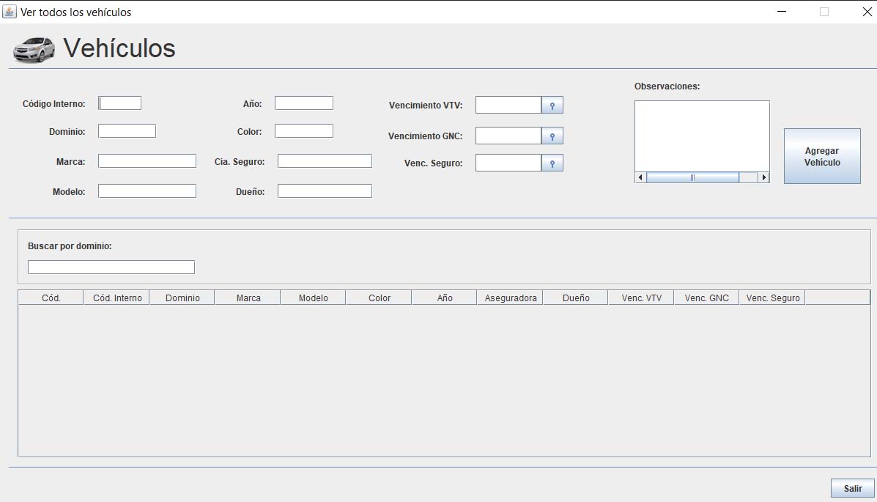The image size is (877, 502).
Task: Sort table by Dominio column header
Action: pos(182,298)
